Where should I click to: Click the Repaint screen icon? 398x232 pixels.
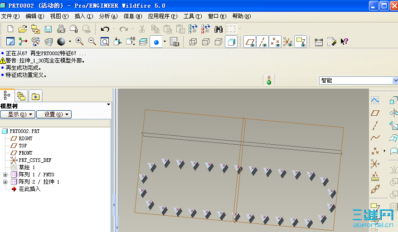(x=10, y=42)
